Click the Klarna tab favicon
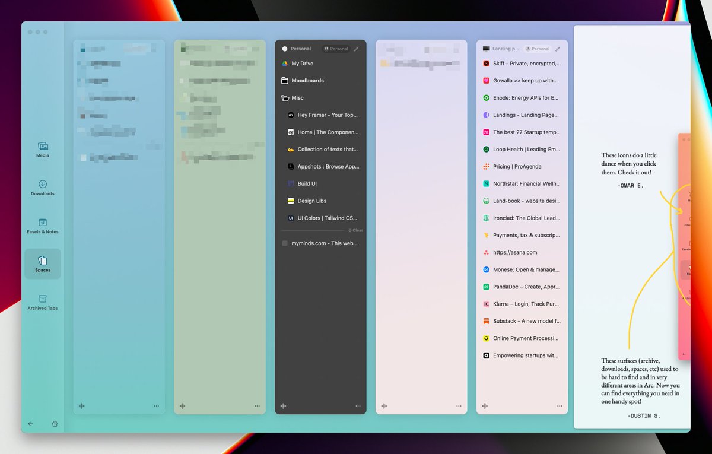The width and height of the screenshot is (712, 454). pos(486,304)
